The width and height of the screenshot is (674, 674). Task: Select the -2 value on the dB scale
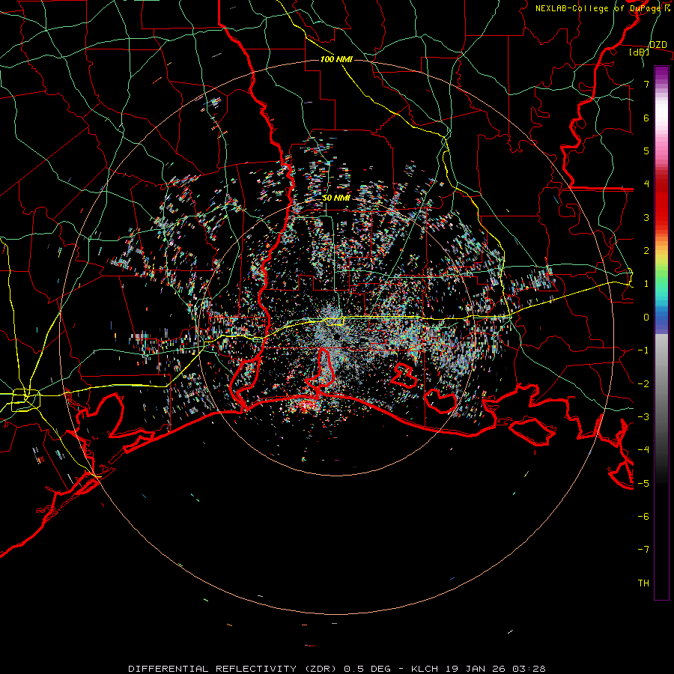tap(643, 384)
